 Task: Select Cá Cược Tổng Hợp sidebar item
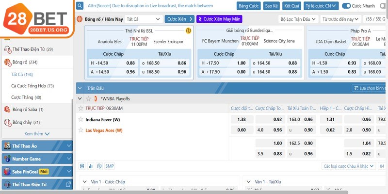tap(32, 86)
